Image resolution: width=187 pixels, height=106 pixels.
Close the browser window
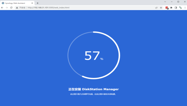(185, 2)
